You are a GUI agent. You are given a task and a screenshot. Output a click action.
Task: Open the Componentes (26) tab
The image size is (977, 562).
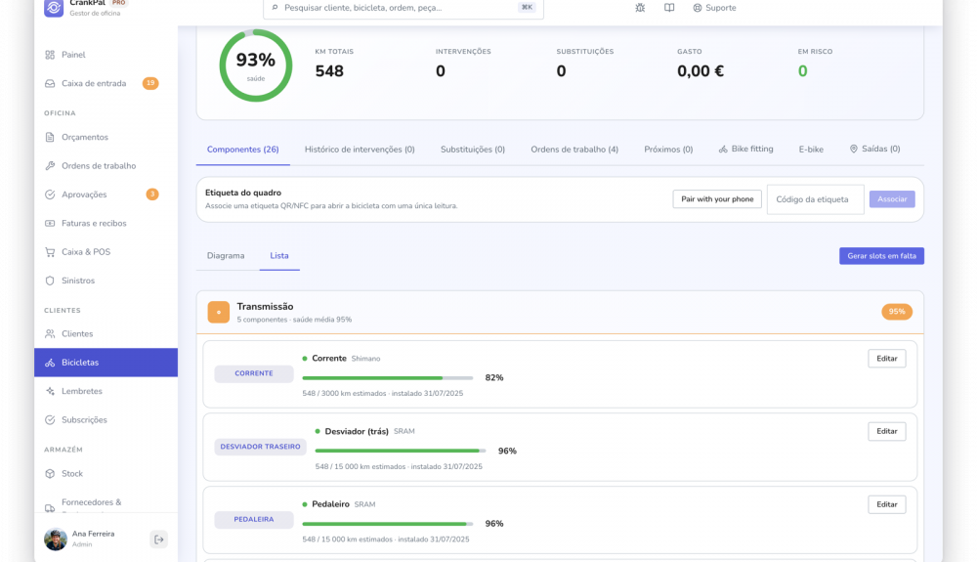(243, 150)
